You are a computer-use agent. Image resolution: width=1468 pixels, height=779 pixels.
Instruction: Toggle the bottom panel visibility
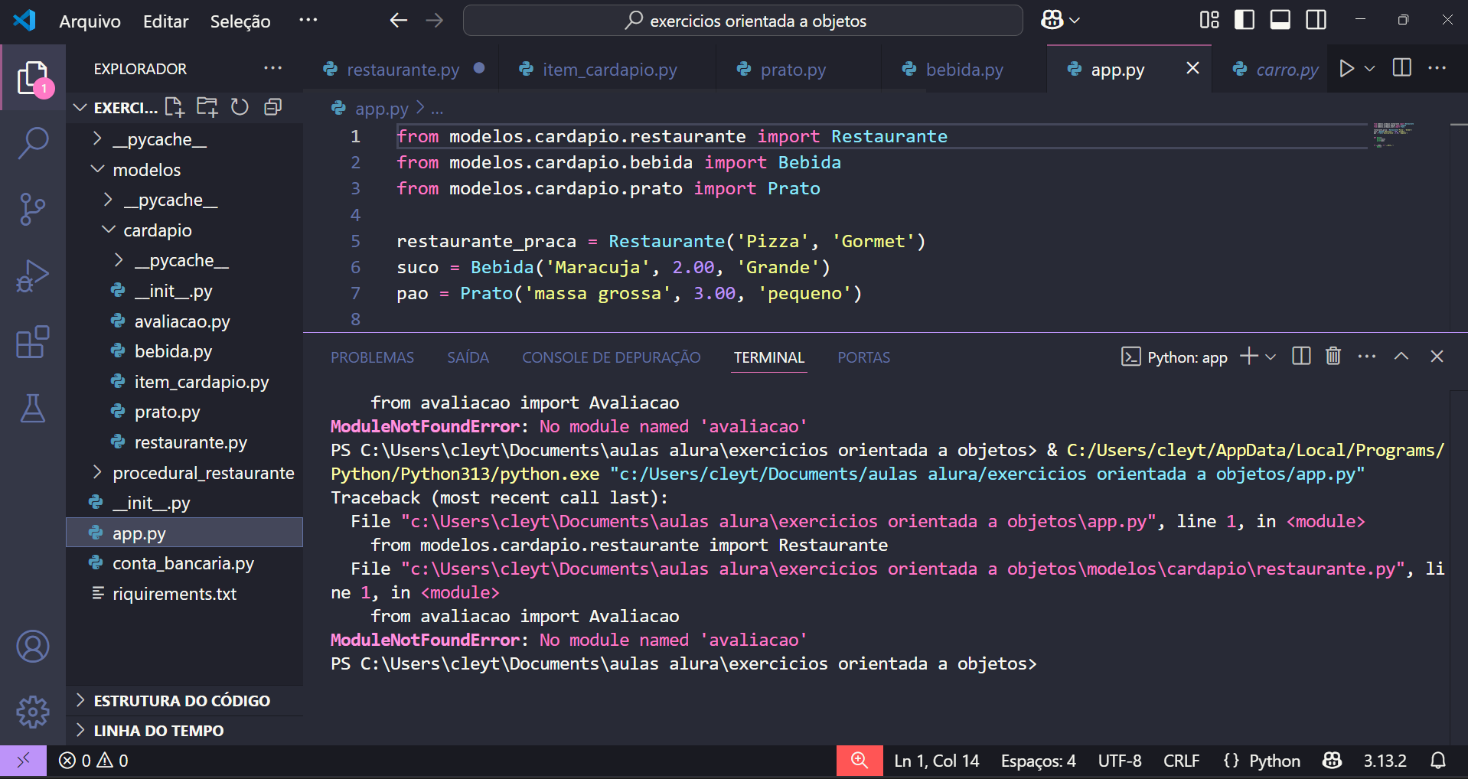pyautogui.click(x=1280, y=21)
